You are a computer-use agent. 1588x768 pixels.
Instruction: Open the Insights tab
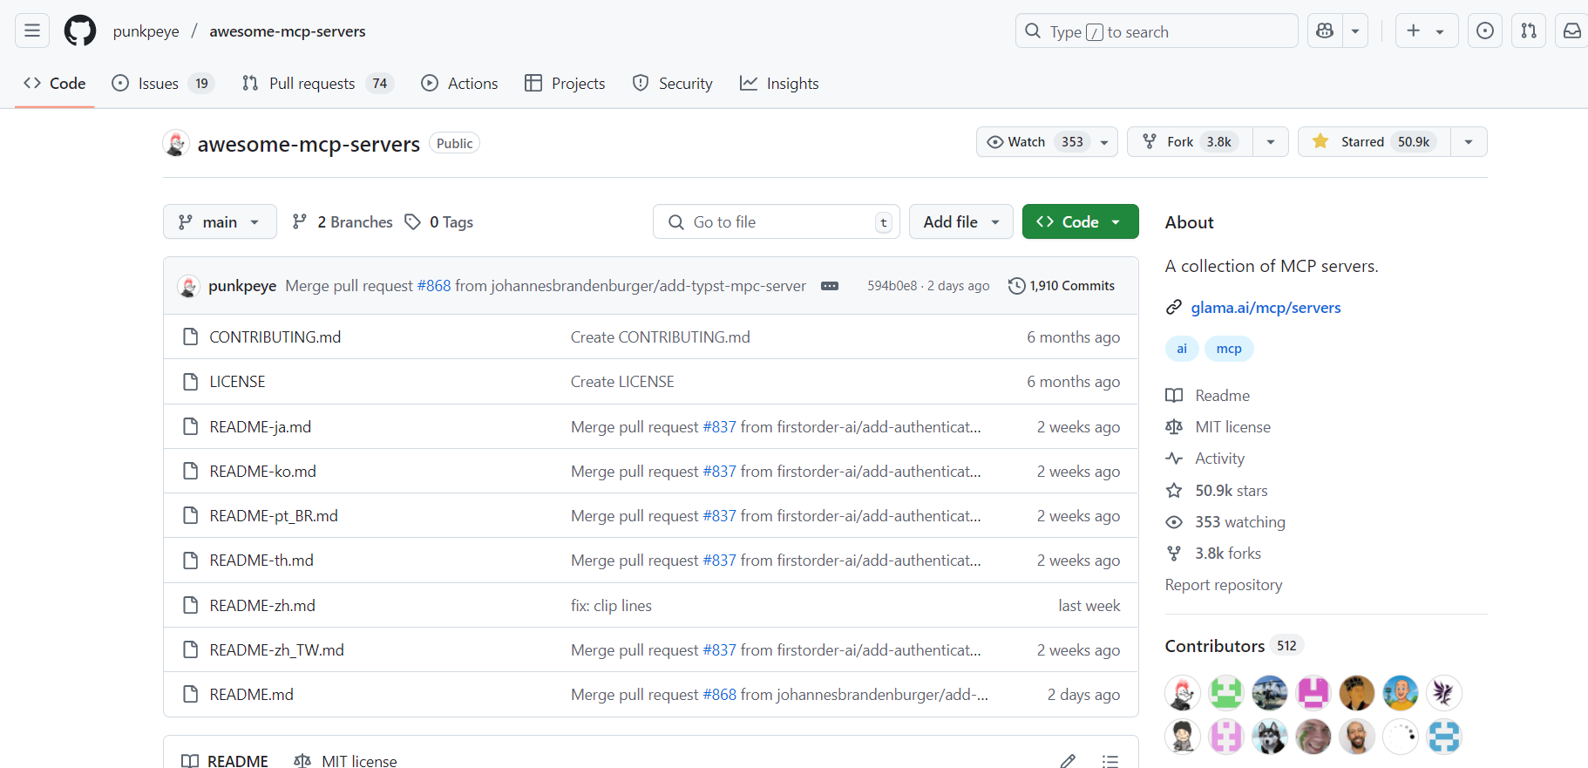779,84
